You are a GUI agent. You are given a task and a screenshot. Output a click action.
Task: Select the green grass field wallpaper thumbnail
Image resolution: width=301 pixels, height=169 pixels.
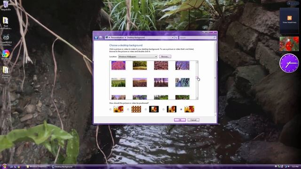[118, 83]
